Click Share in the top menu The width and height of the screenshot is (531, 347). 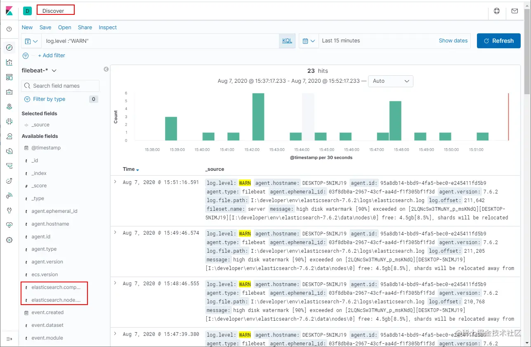pyautogui.click(x=85, y=28)
